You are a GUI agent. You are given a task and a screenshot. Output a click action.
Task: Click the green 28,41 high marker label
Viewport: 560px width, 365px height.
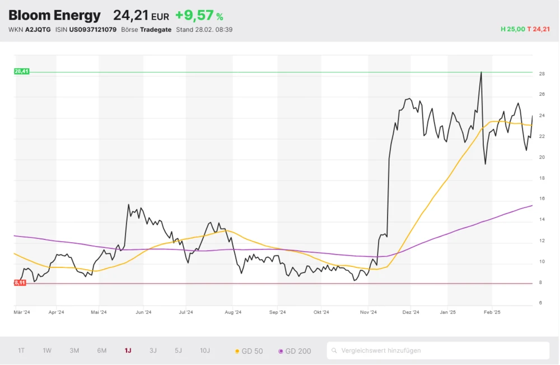(x=21, y=72)
